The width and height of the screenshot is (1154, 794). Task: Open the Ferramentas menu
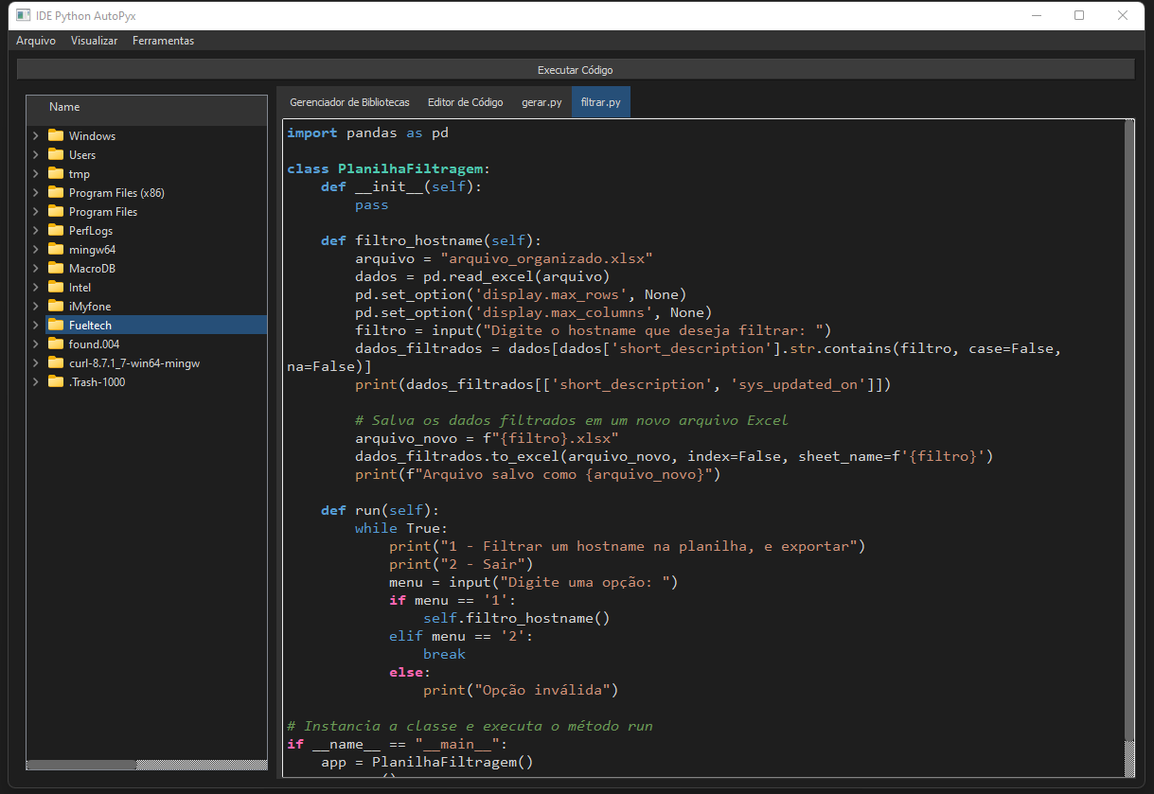click(x=163, y=41)
